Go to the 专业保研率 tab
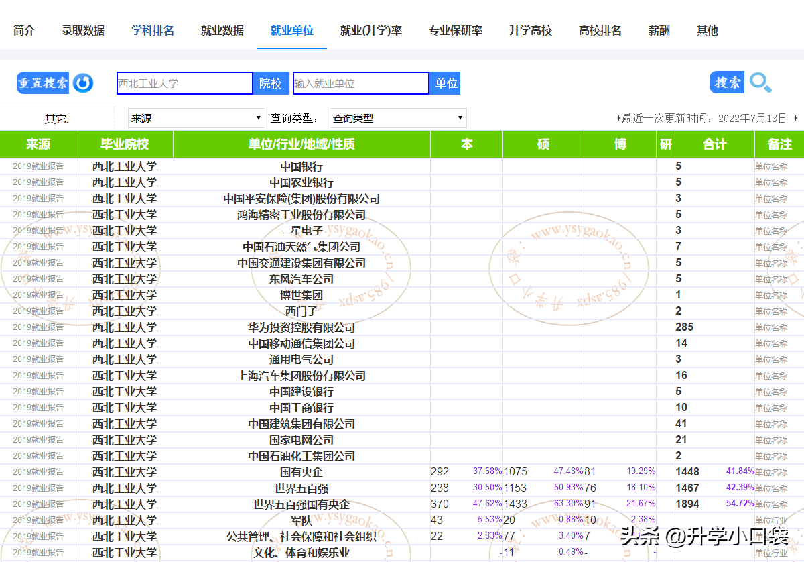 click(456, 30)
